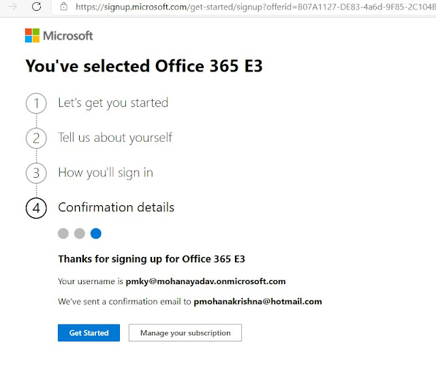This screenshot has height=383, width=436.
Task: Click the step 3 circle icon
Action: 36,173
